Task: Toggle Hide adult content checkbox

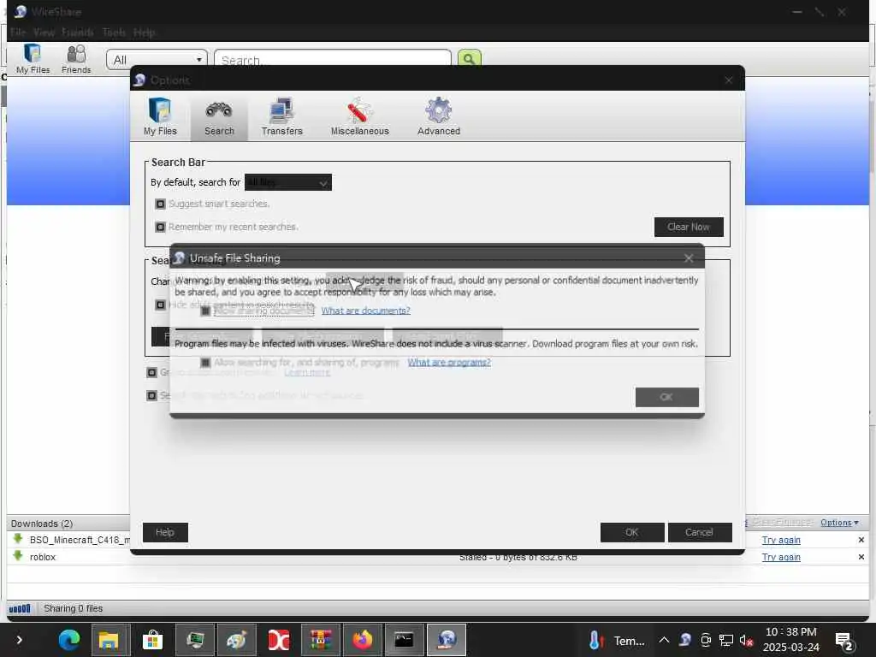Action: [x=160, y=305]
